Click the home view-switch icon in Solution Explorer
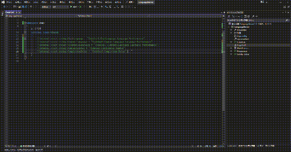Image resolution: width=291 pixels, height=152 pixels. [x=229, y=16]
